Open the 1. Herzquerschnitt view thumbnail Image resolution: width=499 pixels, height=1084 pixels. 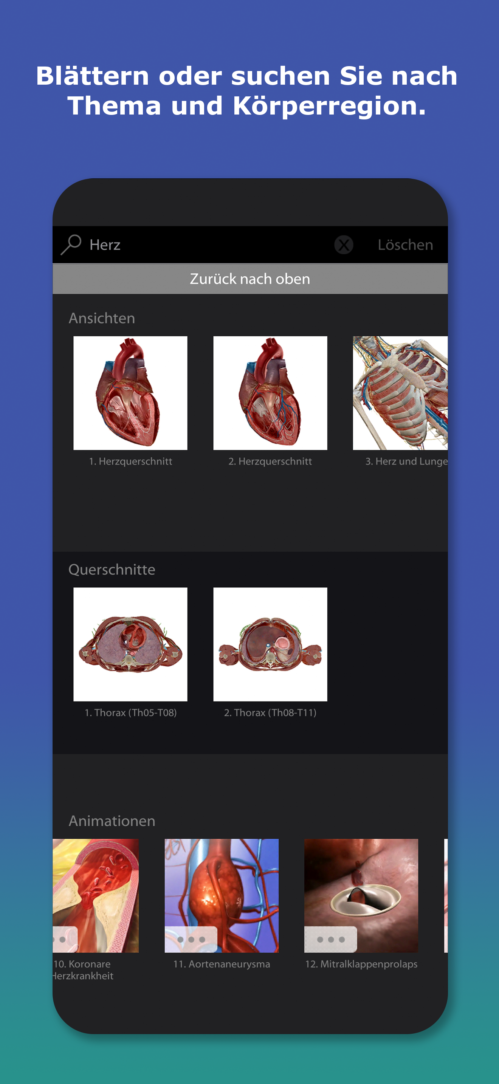pyautogui.click(x=130, y=393)
